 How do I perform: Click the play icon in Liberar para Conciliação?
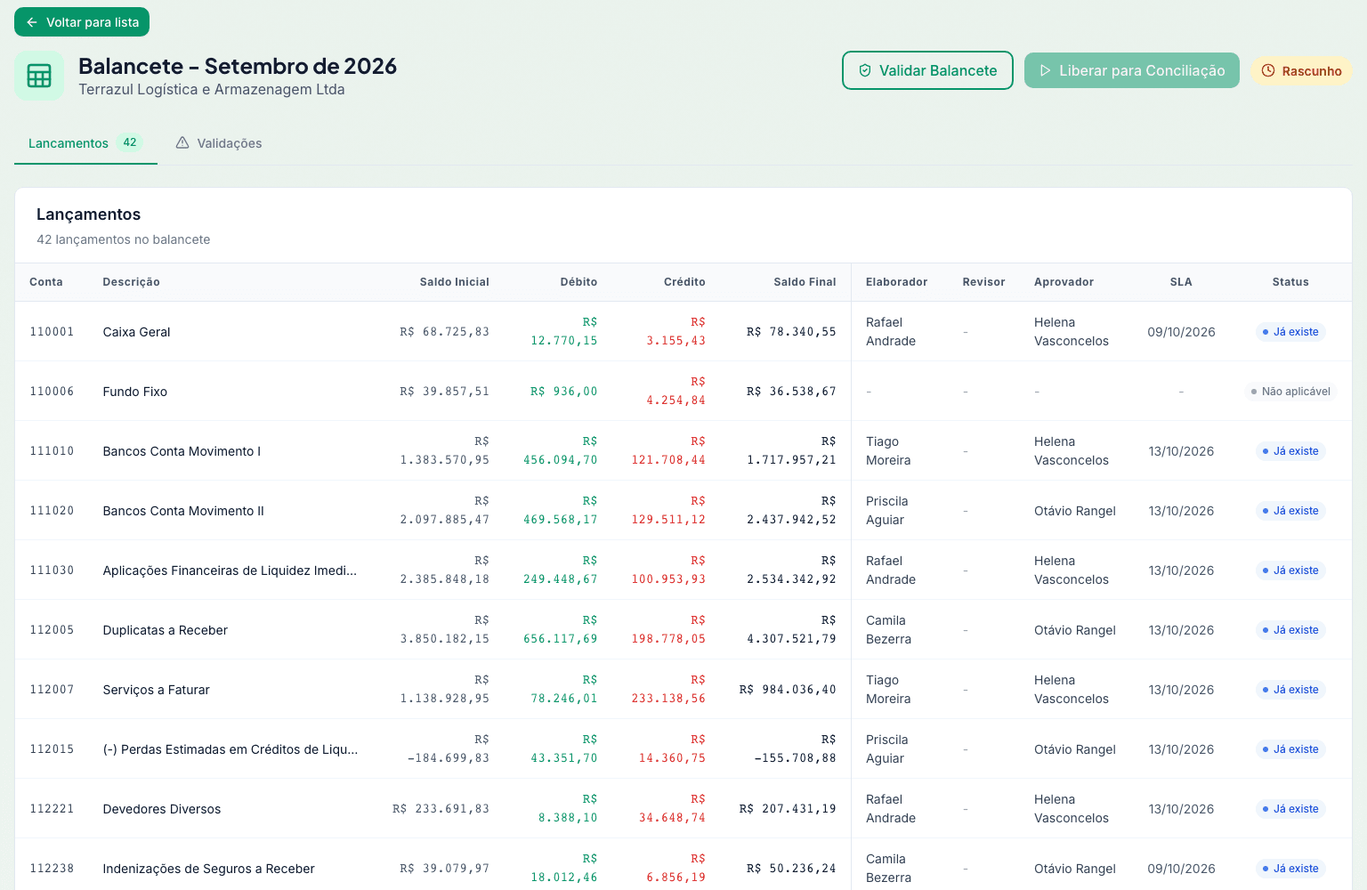[1045, 70]
